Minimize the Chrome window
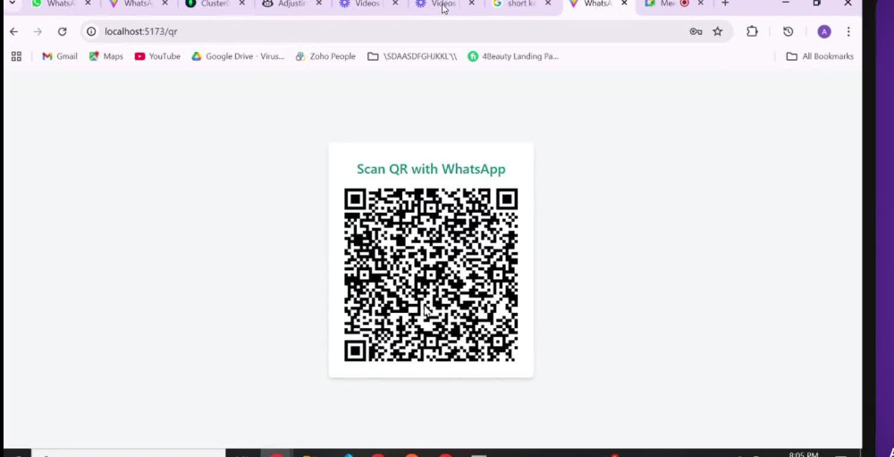This screenshot has height=457, width=894. click(786, 4)
